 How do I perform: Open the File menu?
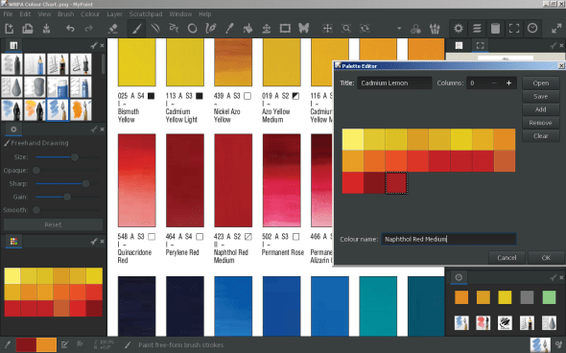pos(8,14)
